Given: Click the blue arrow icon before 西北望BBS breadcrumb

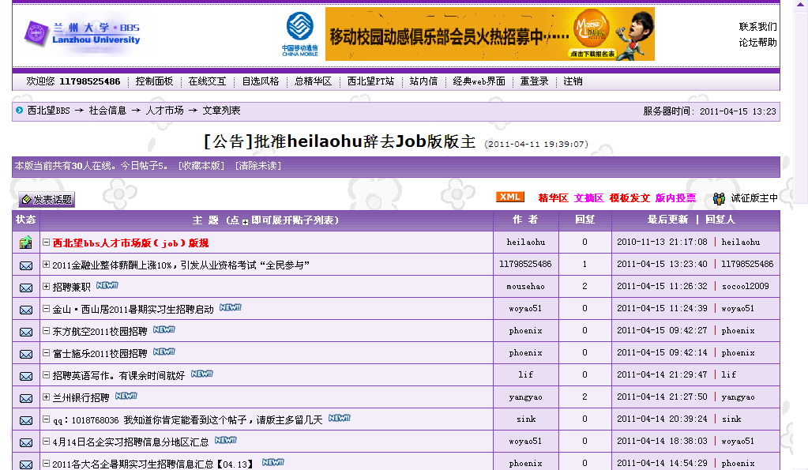Looking at the screenshot, I should click(20, 111).
